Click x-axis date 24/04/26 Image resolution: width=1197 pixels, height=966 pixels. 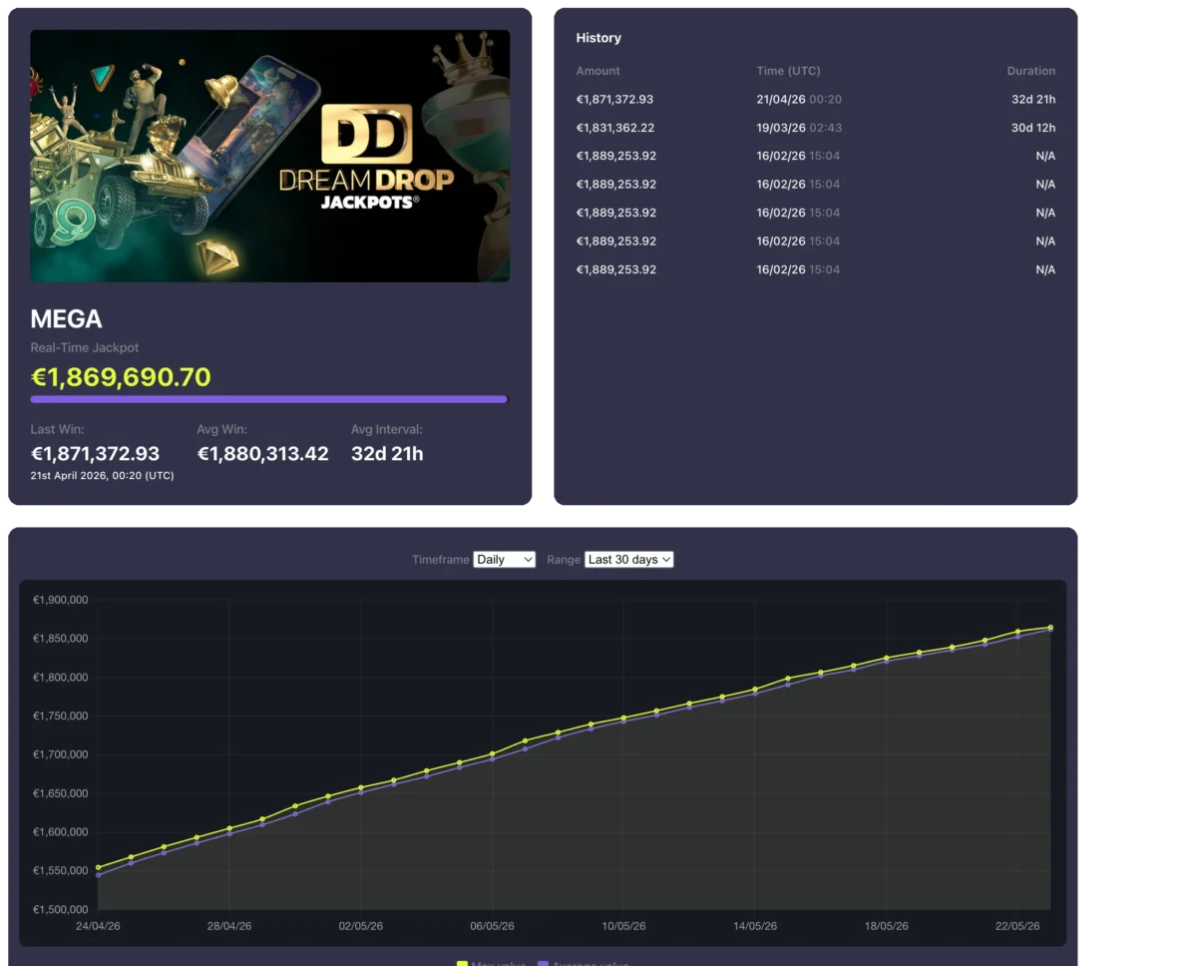98,926
